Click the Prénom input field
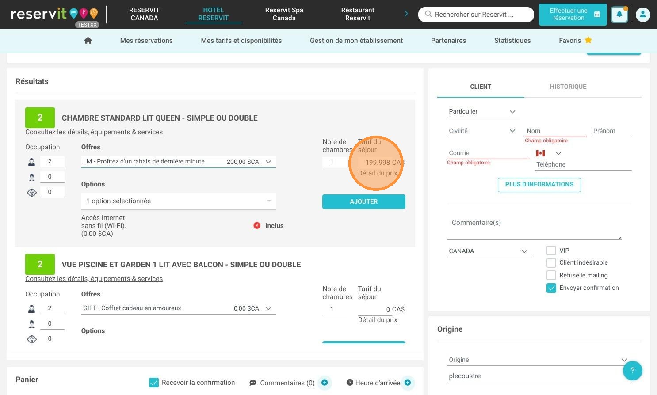The width and height of the screenshot is (657, 395). pyautogui.click(x=611, y=131)
